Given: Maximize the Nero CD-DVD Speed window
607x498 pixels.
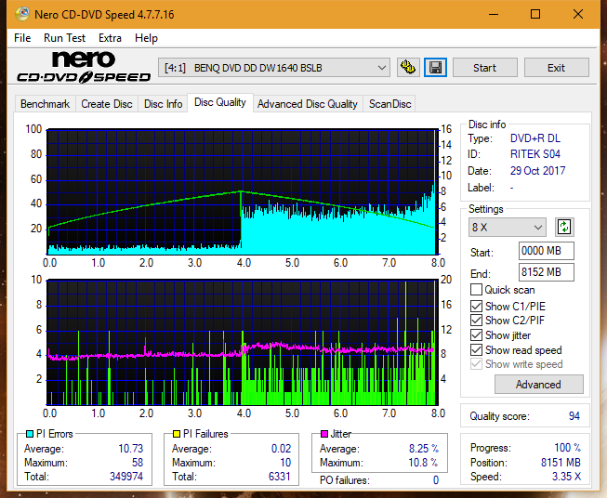Looking at the screenshot, I should coord(535,14).
